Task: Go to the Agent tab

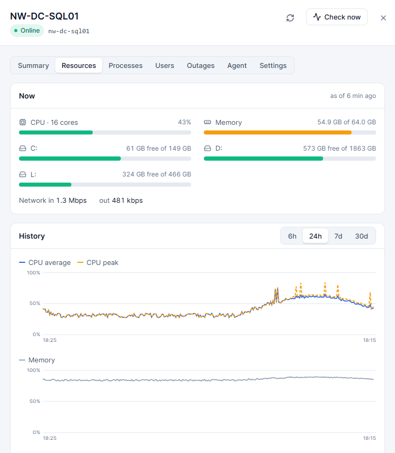Action: [x=237, y=66]
